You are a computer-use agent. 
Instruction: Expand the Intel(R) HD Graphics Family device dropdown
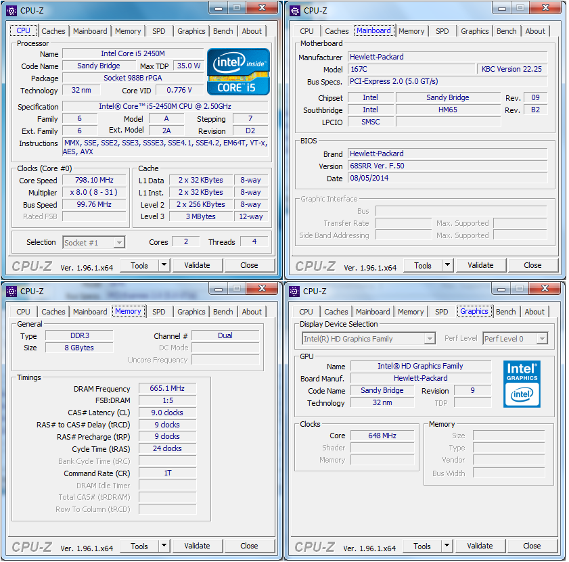[x=430, y=339]
